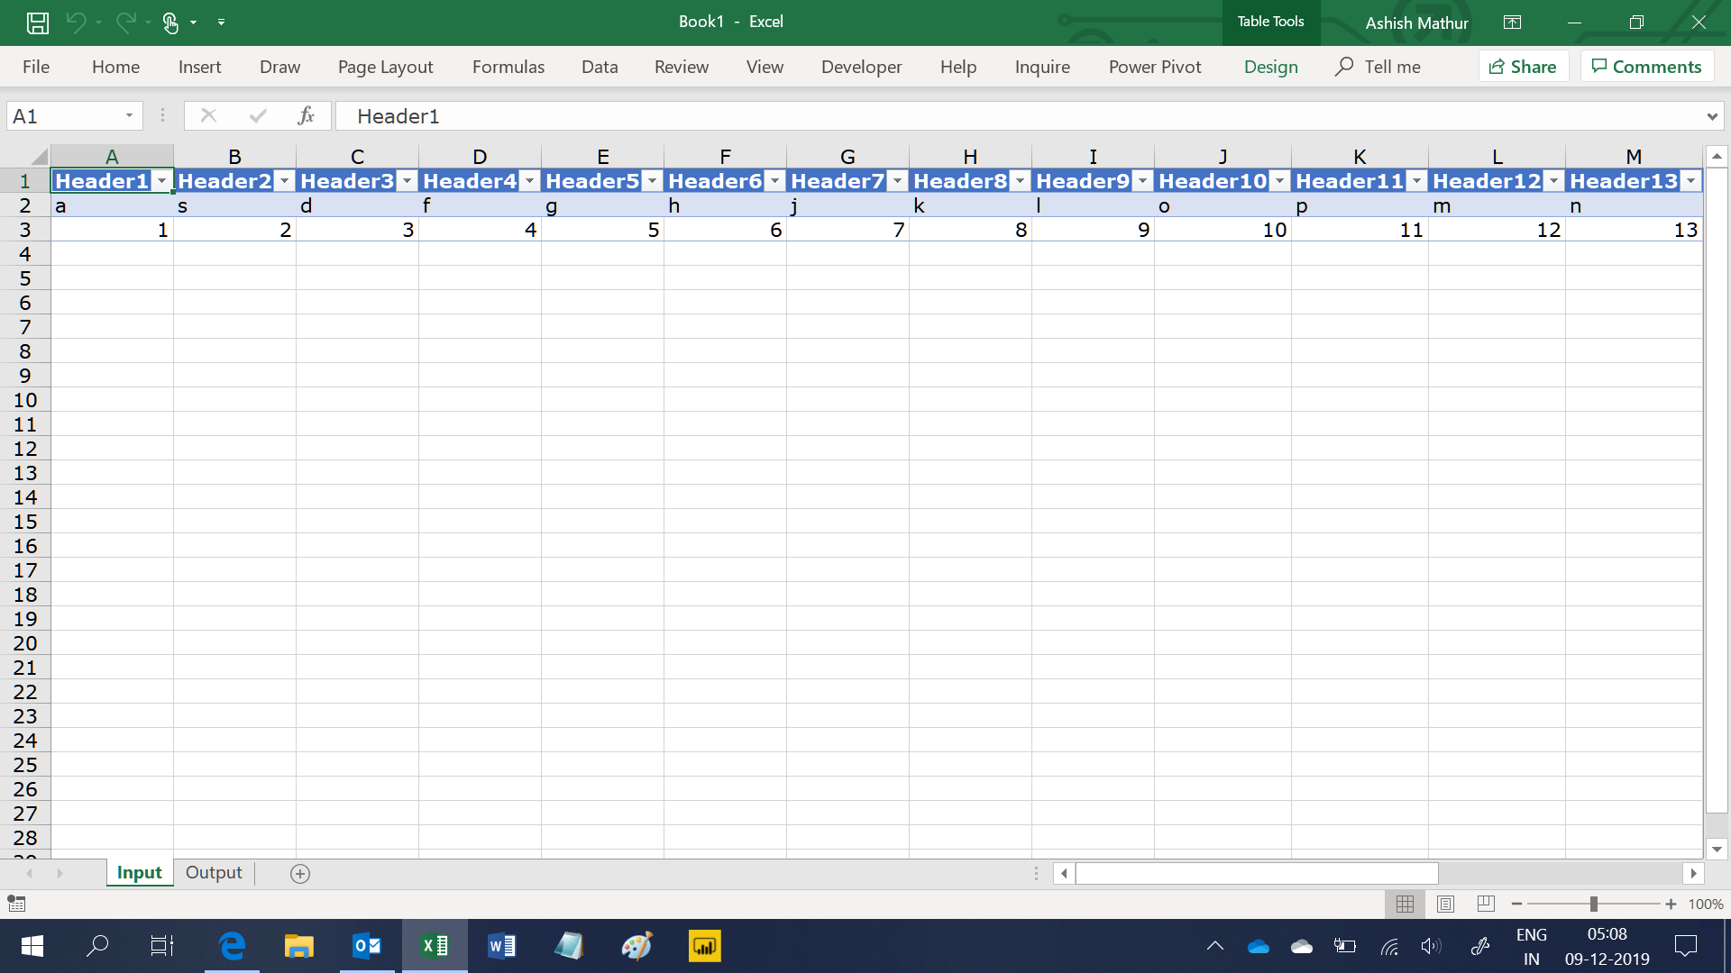Click horizontal scrollbar left arrow
Screen dimensions: 1731x973
(x=1064, y=873)
